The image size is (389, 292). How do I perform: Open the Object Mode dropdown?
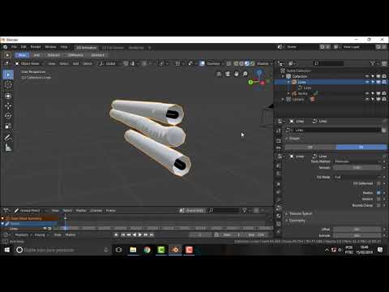(x=29, y=63)
